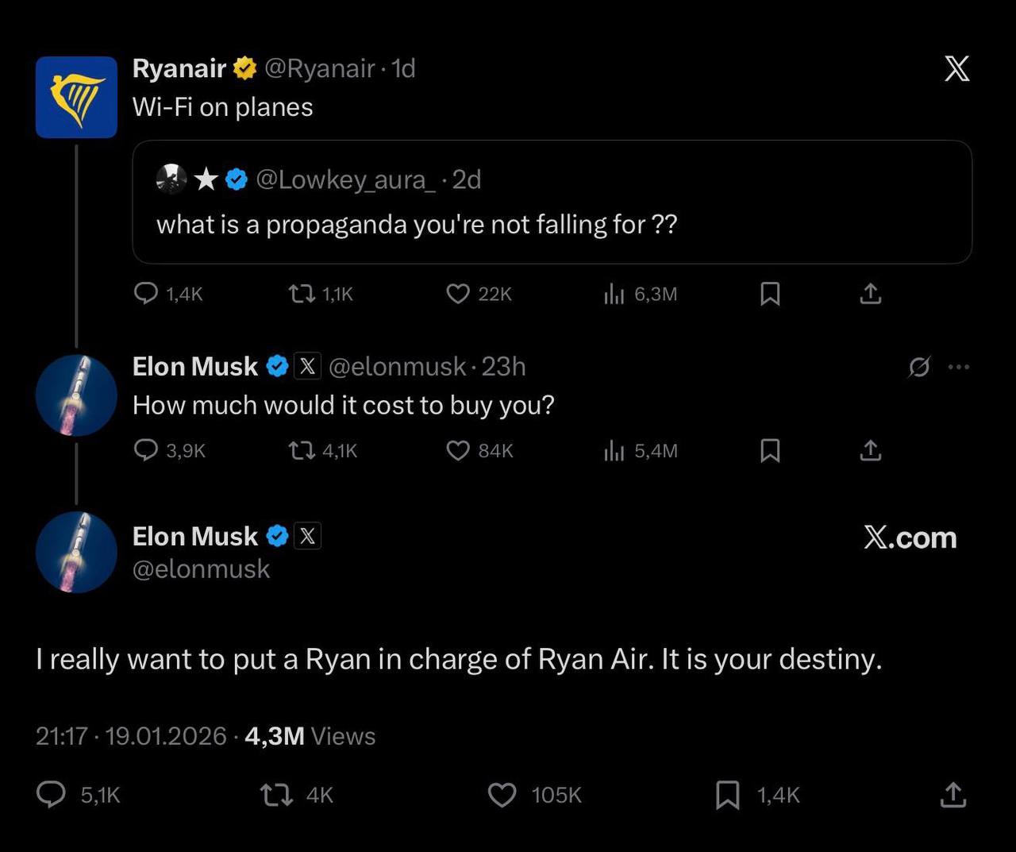Viewport: 1016px width, 852px height.
Task: Share 'How much would it cost' post
Action: (x=871, y=450)
